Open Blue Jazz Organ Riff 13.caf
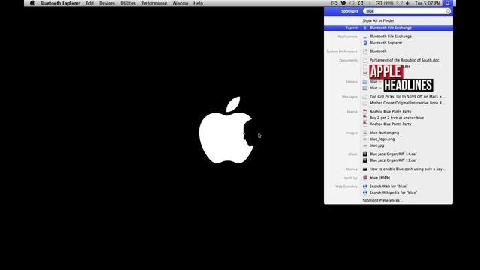 (393, 160)
